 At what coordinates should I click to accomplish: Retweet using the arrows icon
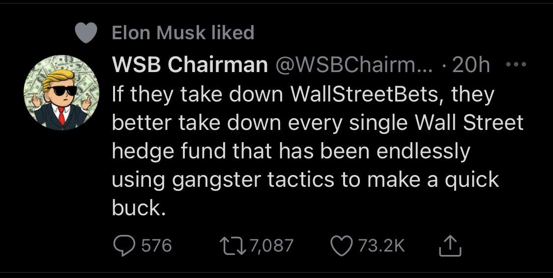[x=233, y=246]
